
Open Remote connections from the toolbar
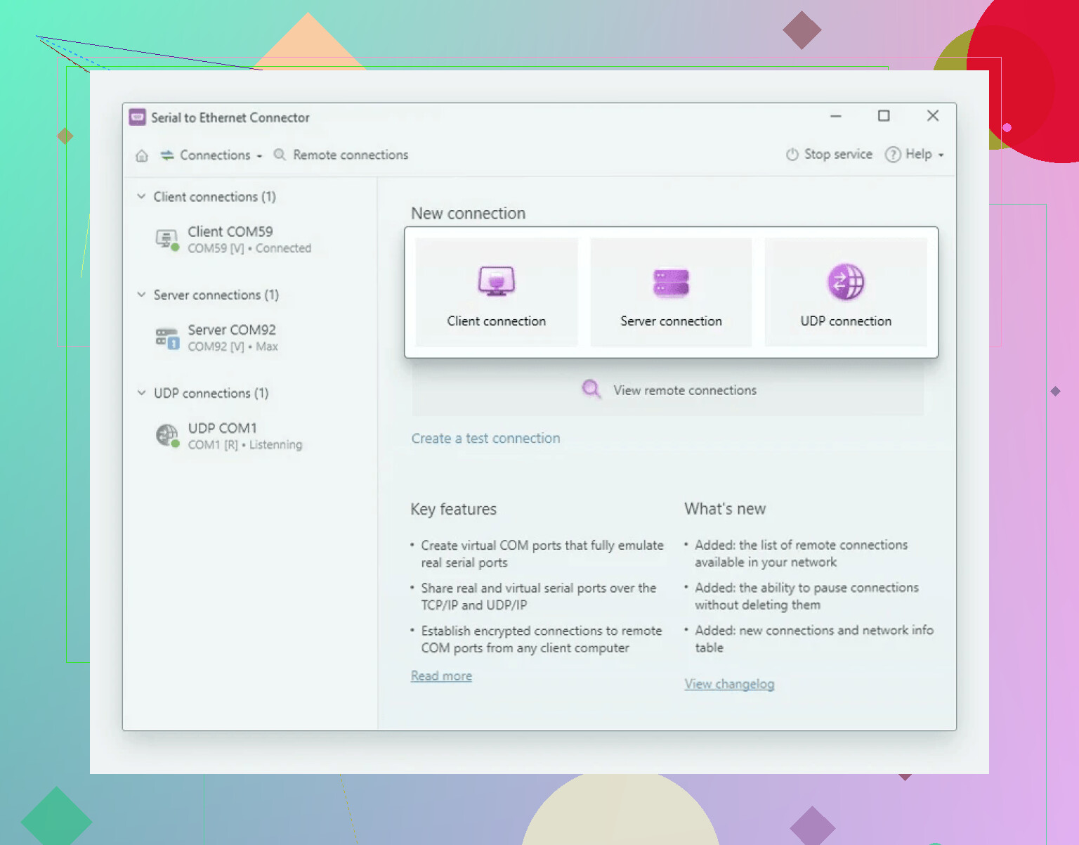pyautogui.click(x=341, y=155)
